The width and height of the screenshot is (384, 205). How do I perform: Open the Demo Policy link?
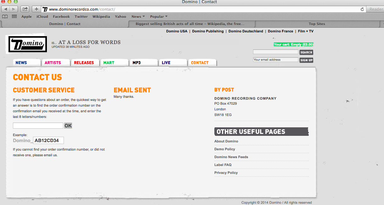(225, 149)
